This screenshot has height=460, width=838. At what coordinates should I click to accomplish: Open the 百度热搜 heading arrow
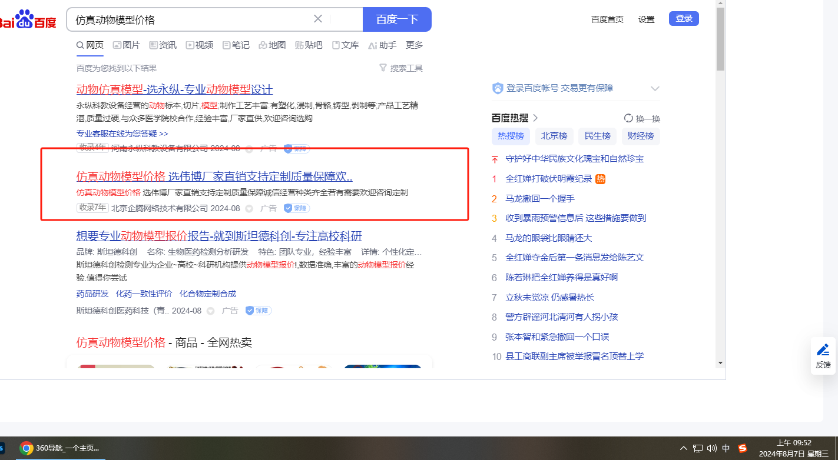tap(535, 118)
